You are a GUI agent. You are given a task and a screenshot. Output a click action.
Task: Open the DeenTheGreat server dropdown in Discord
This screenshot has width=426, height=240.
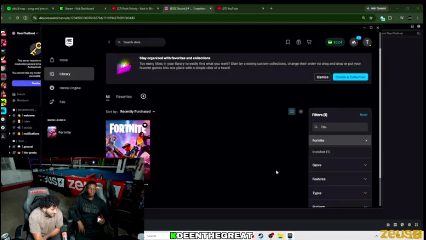coord(25,33)
